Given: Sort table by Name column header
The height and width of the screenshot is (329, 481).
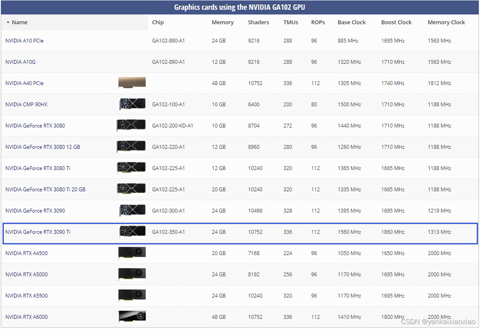Looking at the screenshot, I should pos(19,22).
